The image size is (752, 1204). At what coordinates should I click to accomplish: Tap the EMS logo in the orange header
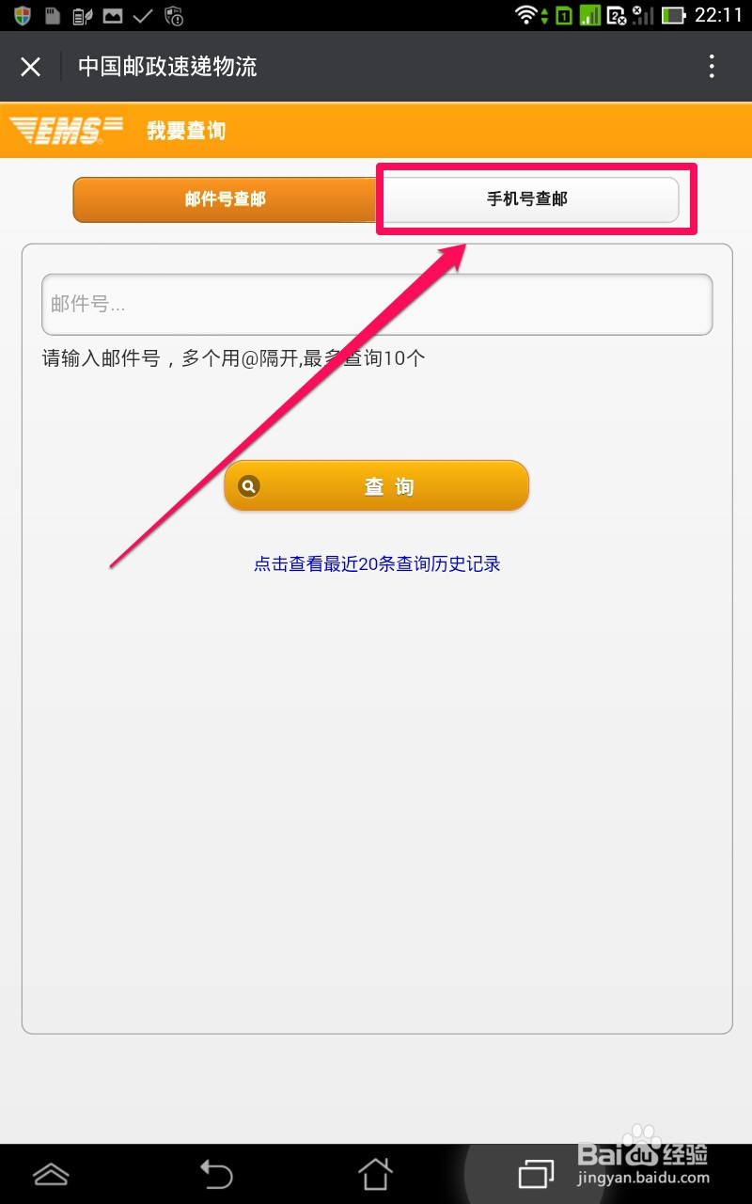click(66, 130)
